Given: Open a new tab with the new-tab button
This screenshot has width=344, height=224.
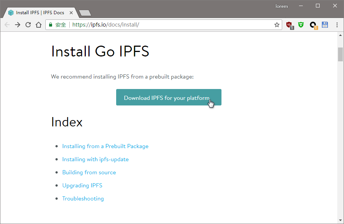Looking at the screenshot, I should click(x=85, y=13).
